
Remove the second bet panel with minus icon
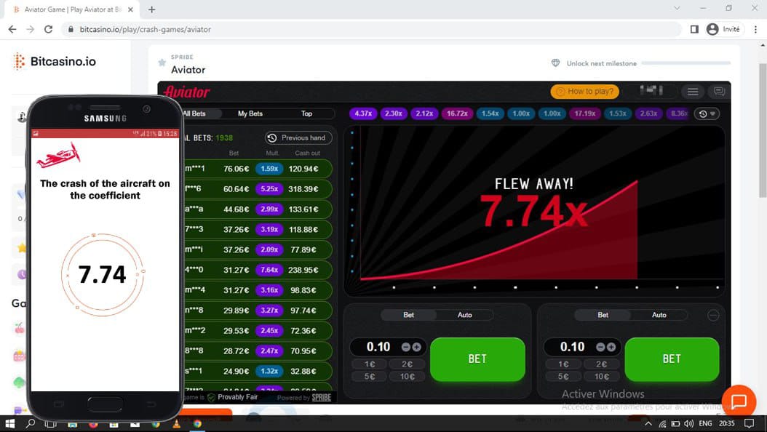[x=713, y=316]
